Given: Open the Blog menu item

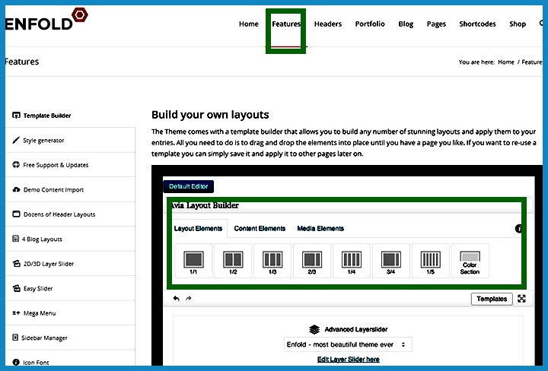Looking at the screenshot, I should pyautogui.click(x=406, y=24).
